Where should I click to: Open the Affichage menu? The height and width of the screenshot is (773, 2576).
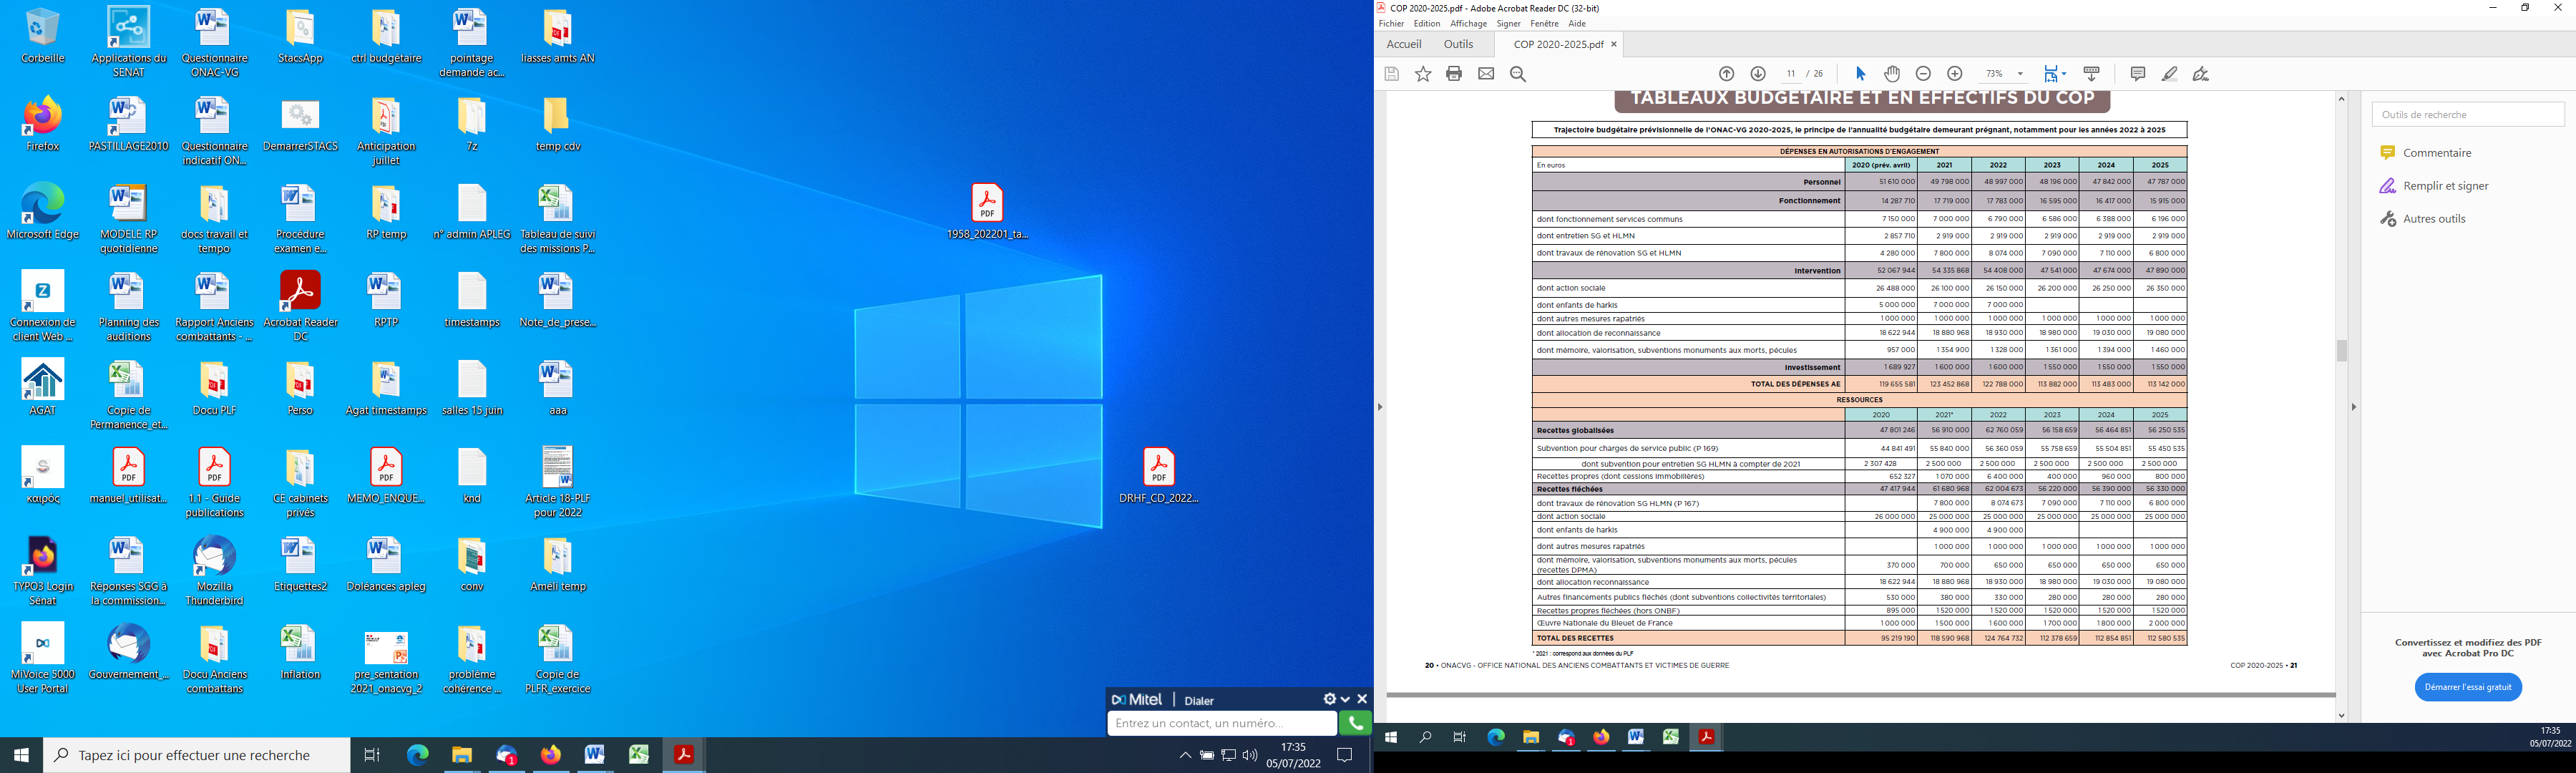click(1468, 24)
